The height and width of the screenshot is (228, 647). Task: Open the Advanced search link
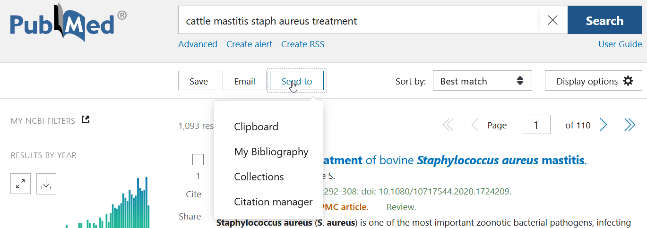(x=198, y=44)
